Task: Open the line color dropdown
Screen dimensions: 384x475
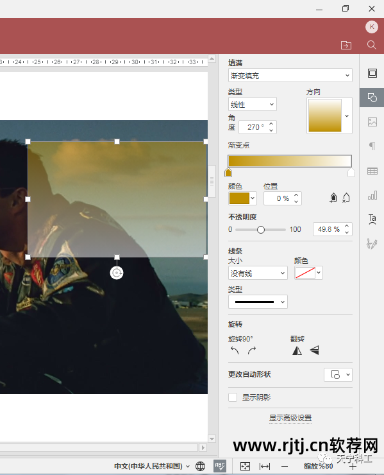Action: (319, 273)
